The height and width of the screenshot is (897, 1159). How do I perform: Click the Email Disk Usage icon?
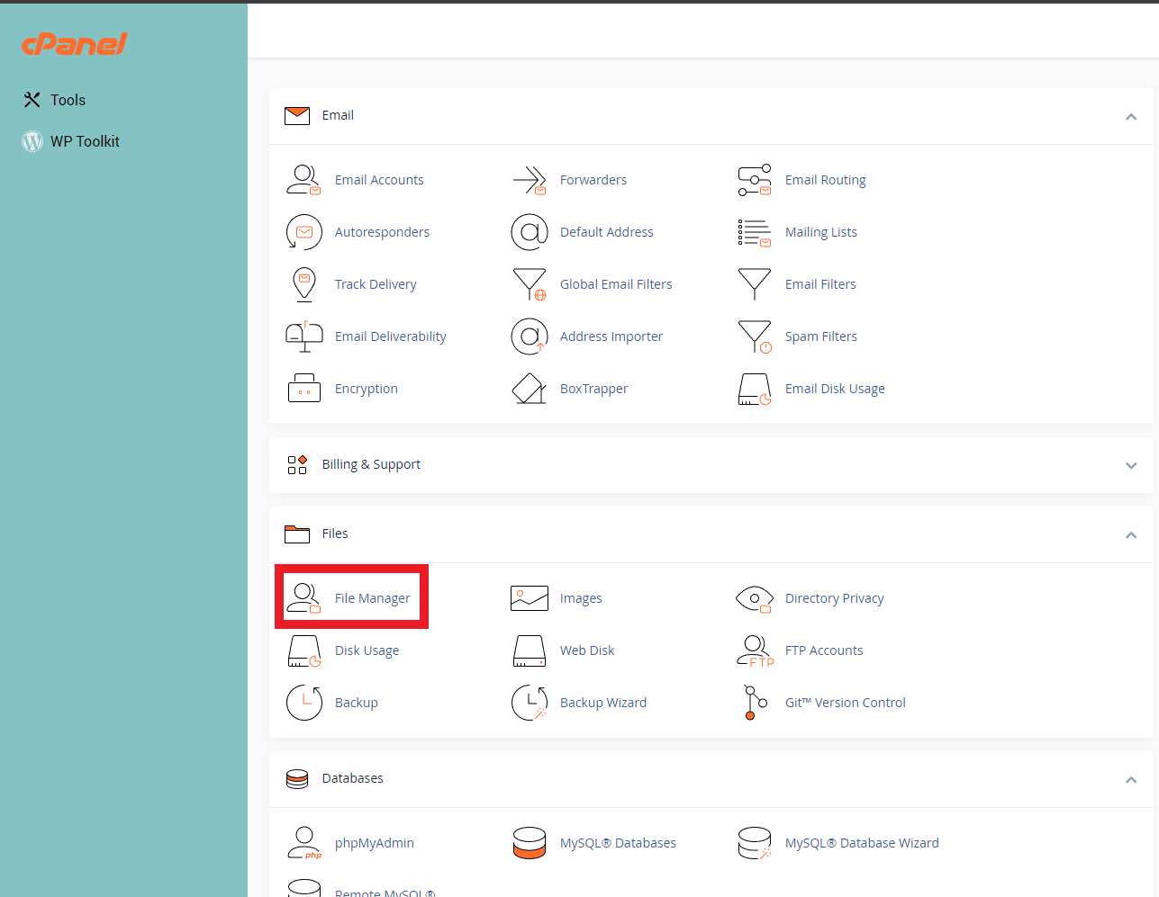click(755, 390)
